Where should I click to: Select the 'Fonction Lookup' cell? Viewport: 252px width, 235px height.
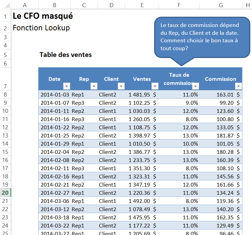[x=41, y=28]
